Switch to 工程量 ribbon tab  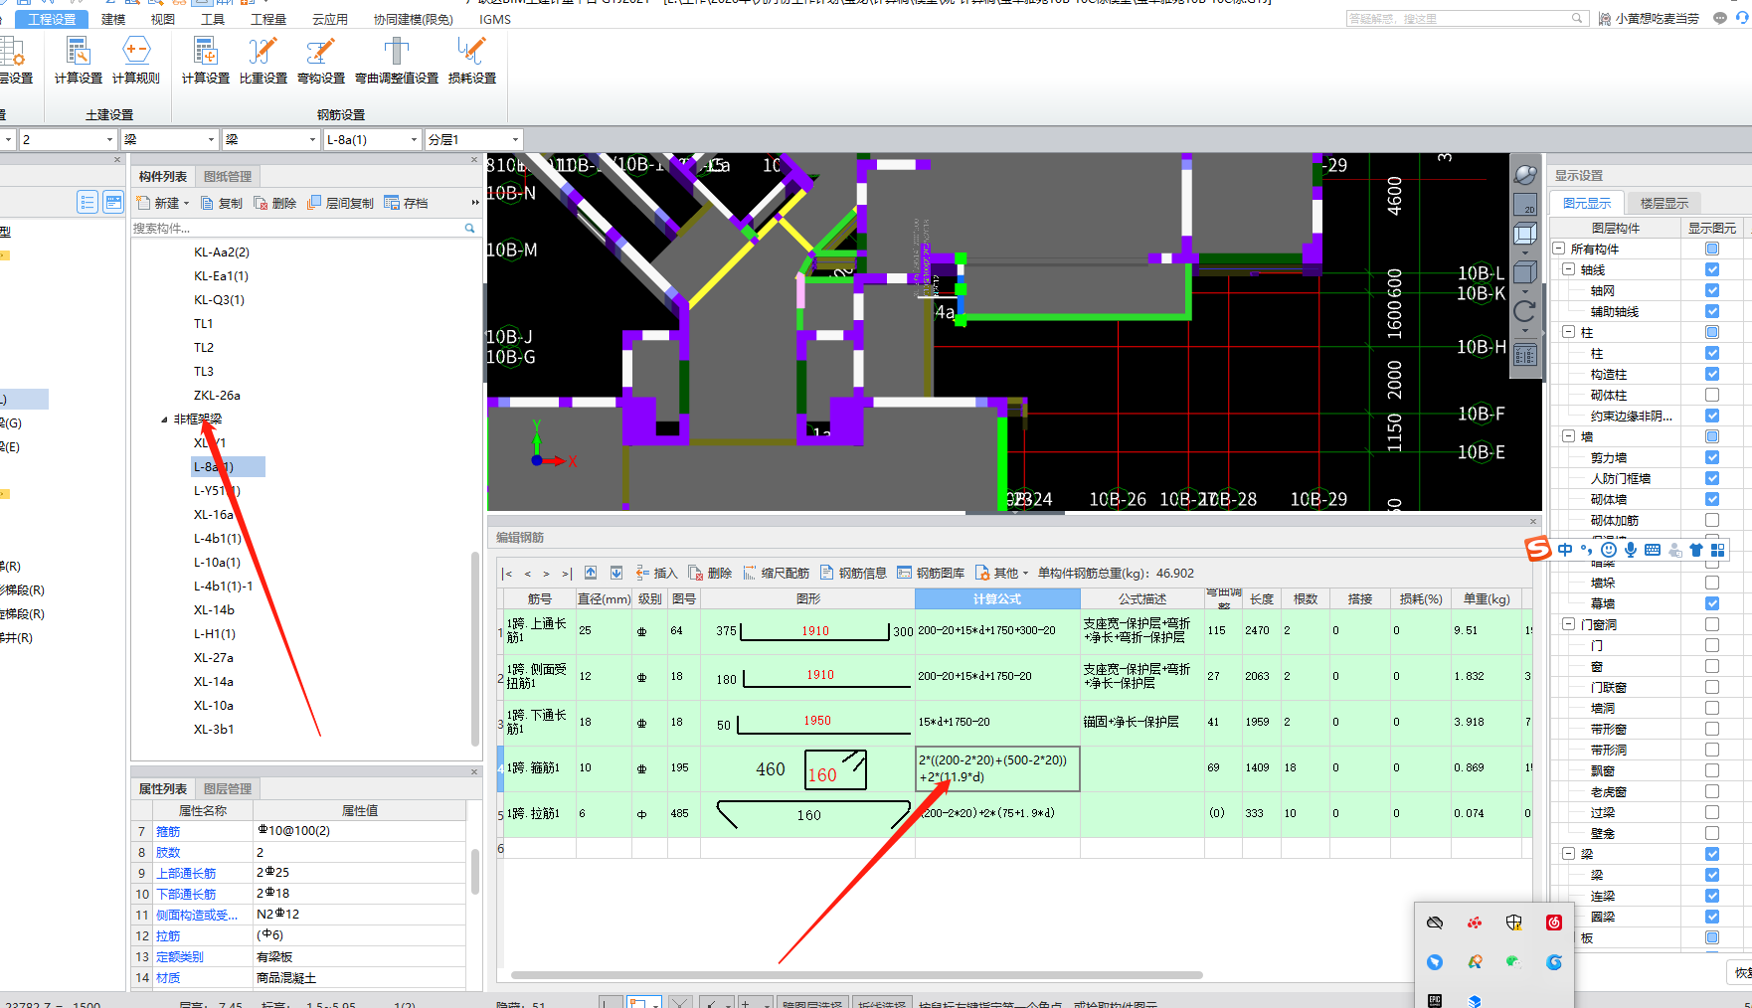click(268, 19)
